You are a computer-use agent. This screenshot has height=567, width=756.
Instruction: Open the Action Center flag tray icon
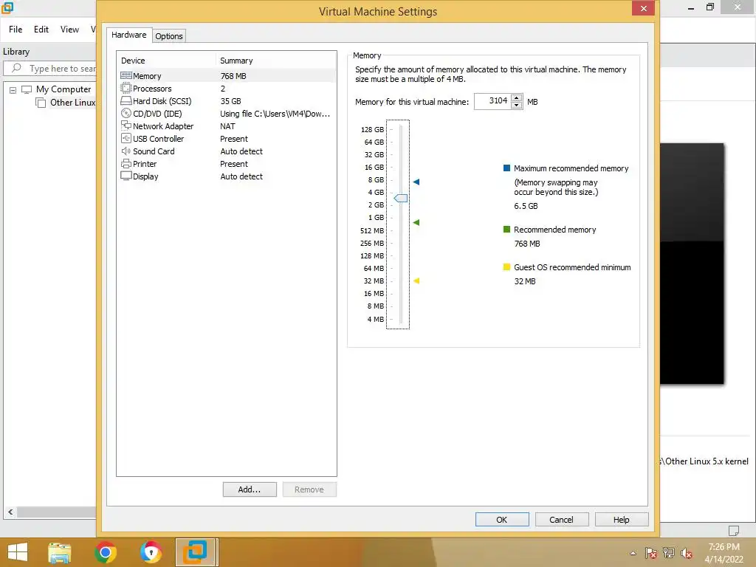[651, 553]
